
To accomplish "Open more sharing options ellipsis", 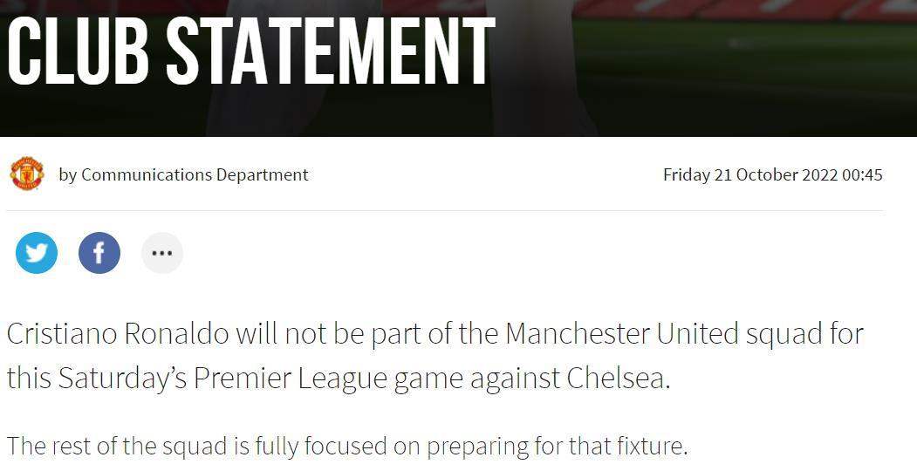I will click(x=162, y=253).
